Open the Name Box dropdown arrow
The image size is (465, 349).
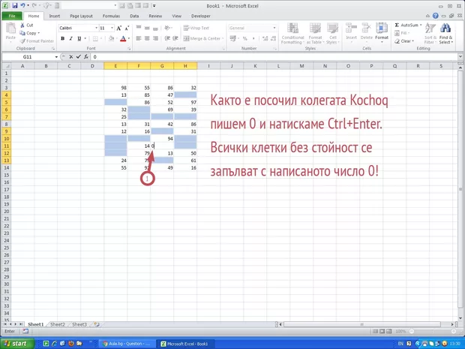click(56, 57)
